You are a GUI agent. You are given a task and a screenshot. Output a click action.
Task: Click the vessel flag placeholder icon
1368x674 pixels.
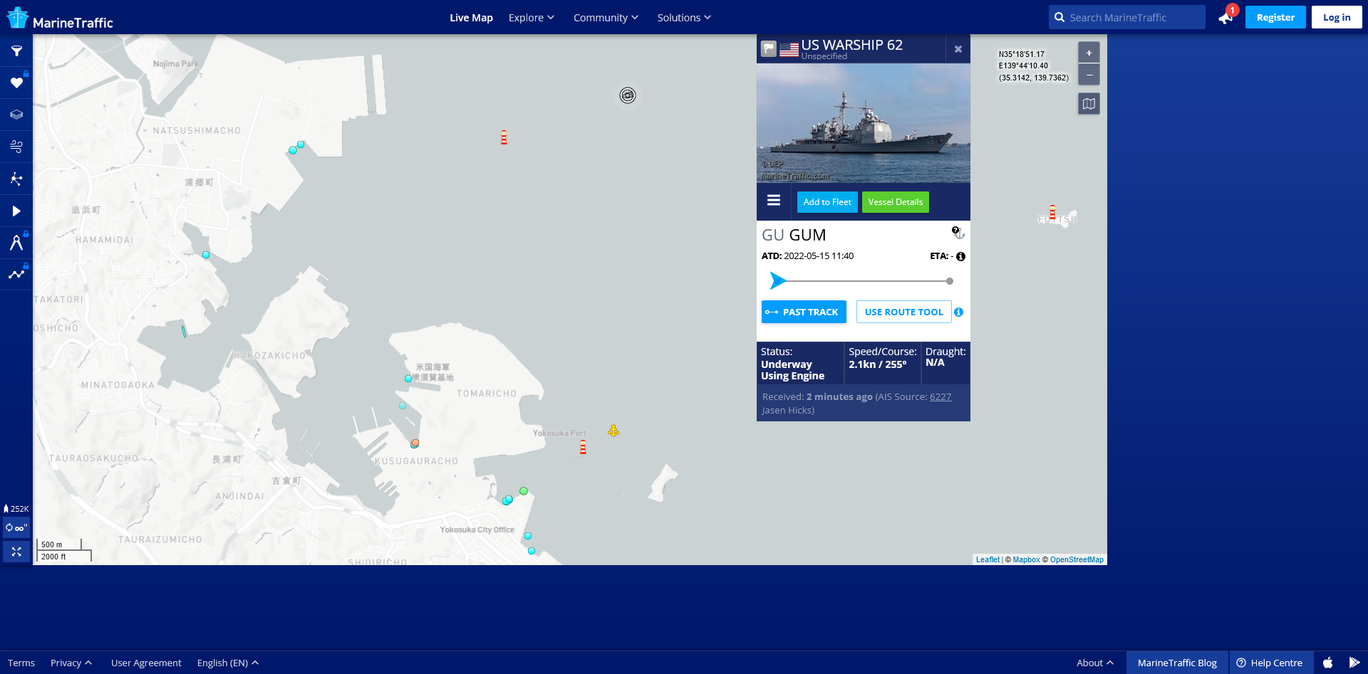[x=769, y=49]
